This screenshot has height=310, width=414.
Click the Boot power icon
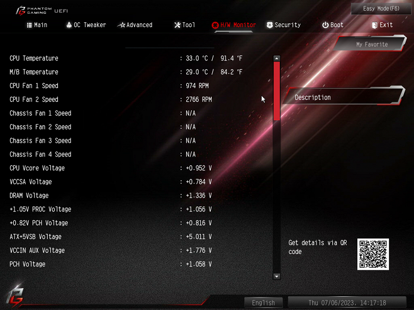pos(325,25)
